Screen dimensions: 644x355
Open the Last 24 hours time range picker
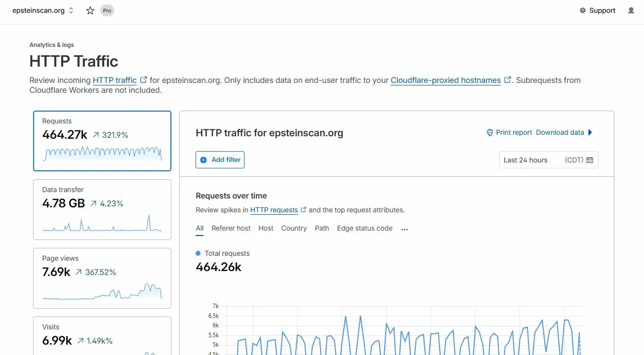[x=548, y=159]
